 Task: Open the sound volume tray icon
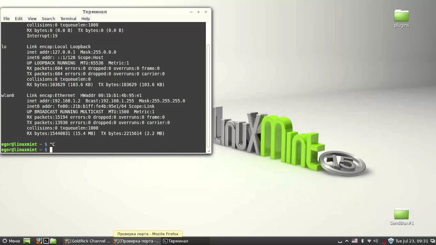click(x=375, y=241)
